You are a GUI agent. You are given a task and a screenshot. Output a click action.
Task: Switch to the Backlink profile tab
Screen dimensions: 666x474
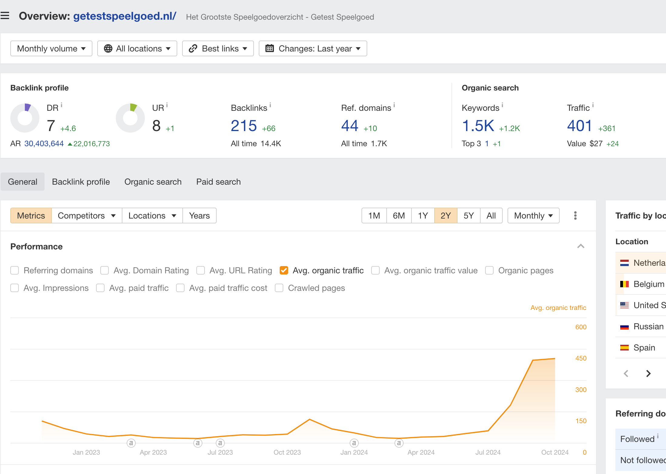tap(81, 182)
